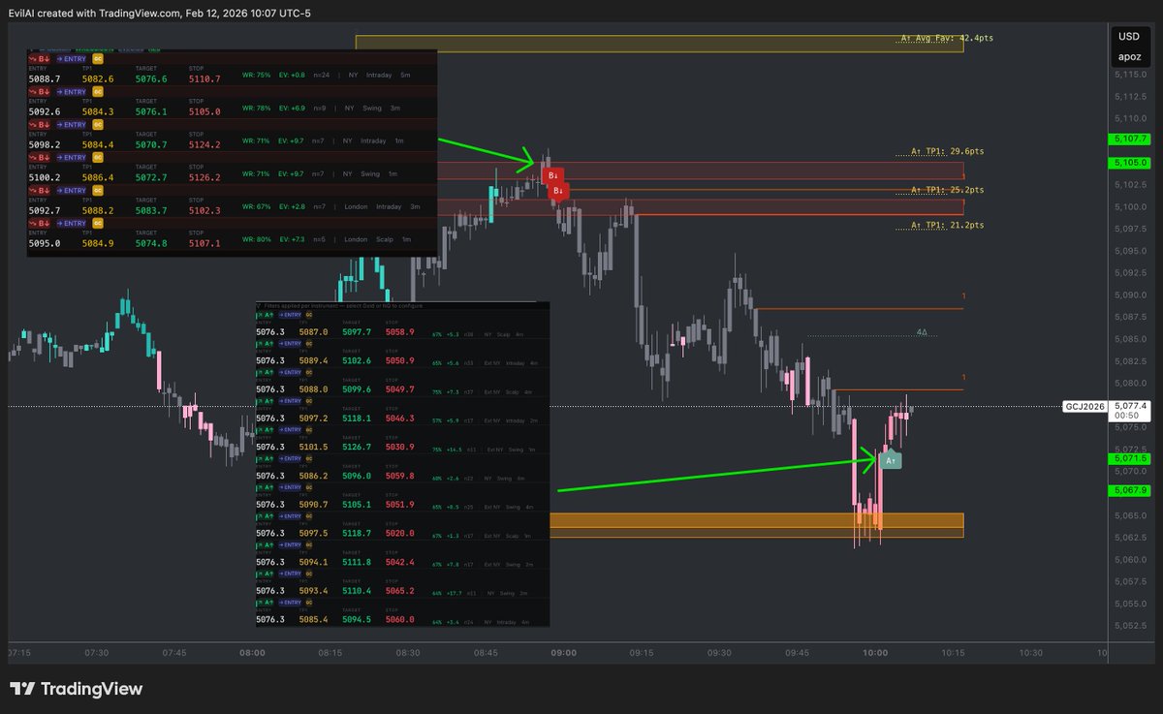The width and height of the screenshot is (1163, 714).
Task: Click the yellow zone box at chart top
Action: [660, 43]
